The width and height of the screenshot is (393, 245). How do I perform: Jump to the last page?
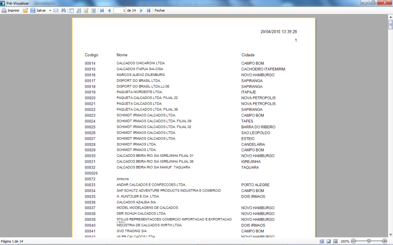[148, 10]
